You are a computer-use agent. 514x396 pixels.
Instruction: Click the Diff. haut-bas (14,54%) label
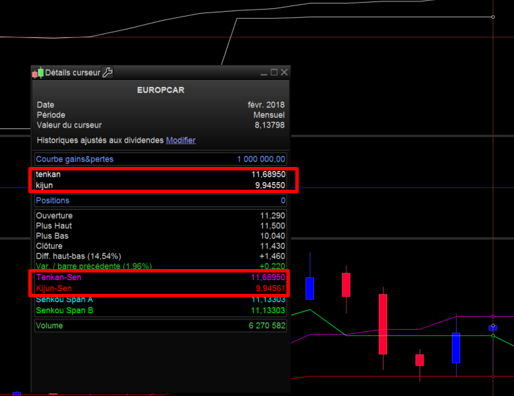click(x=79, y=256)
